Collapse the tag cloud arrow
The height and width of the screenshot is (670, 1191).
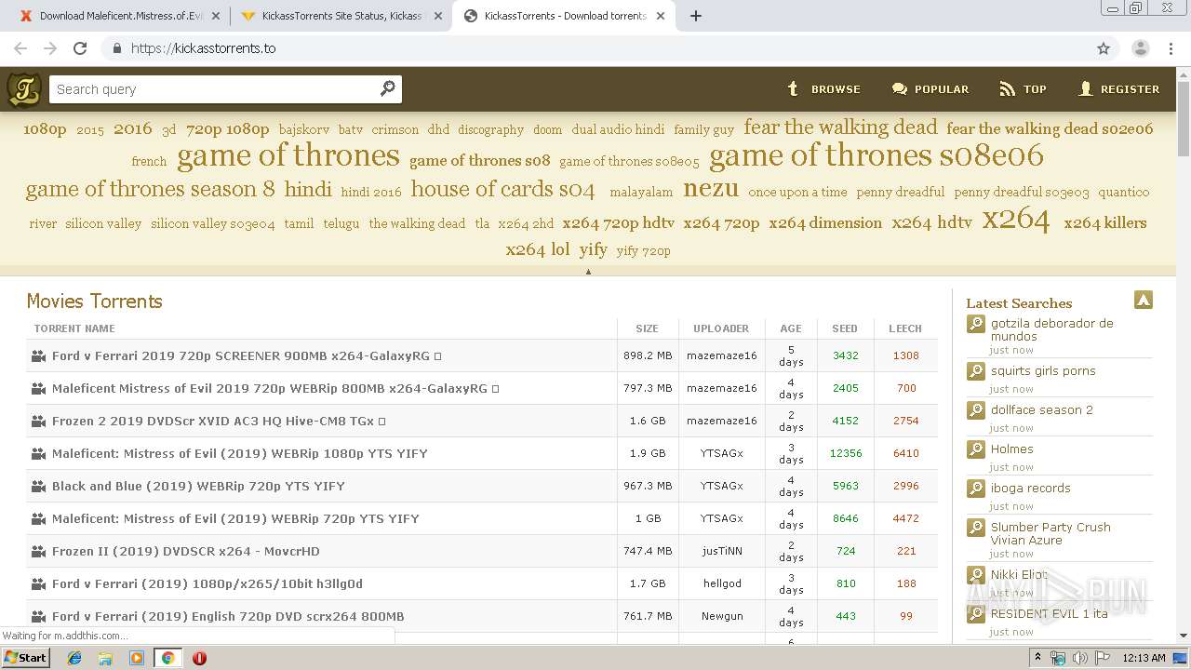[588, 271]
